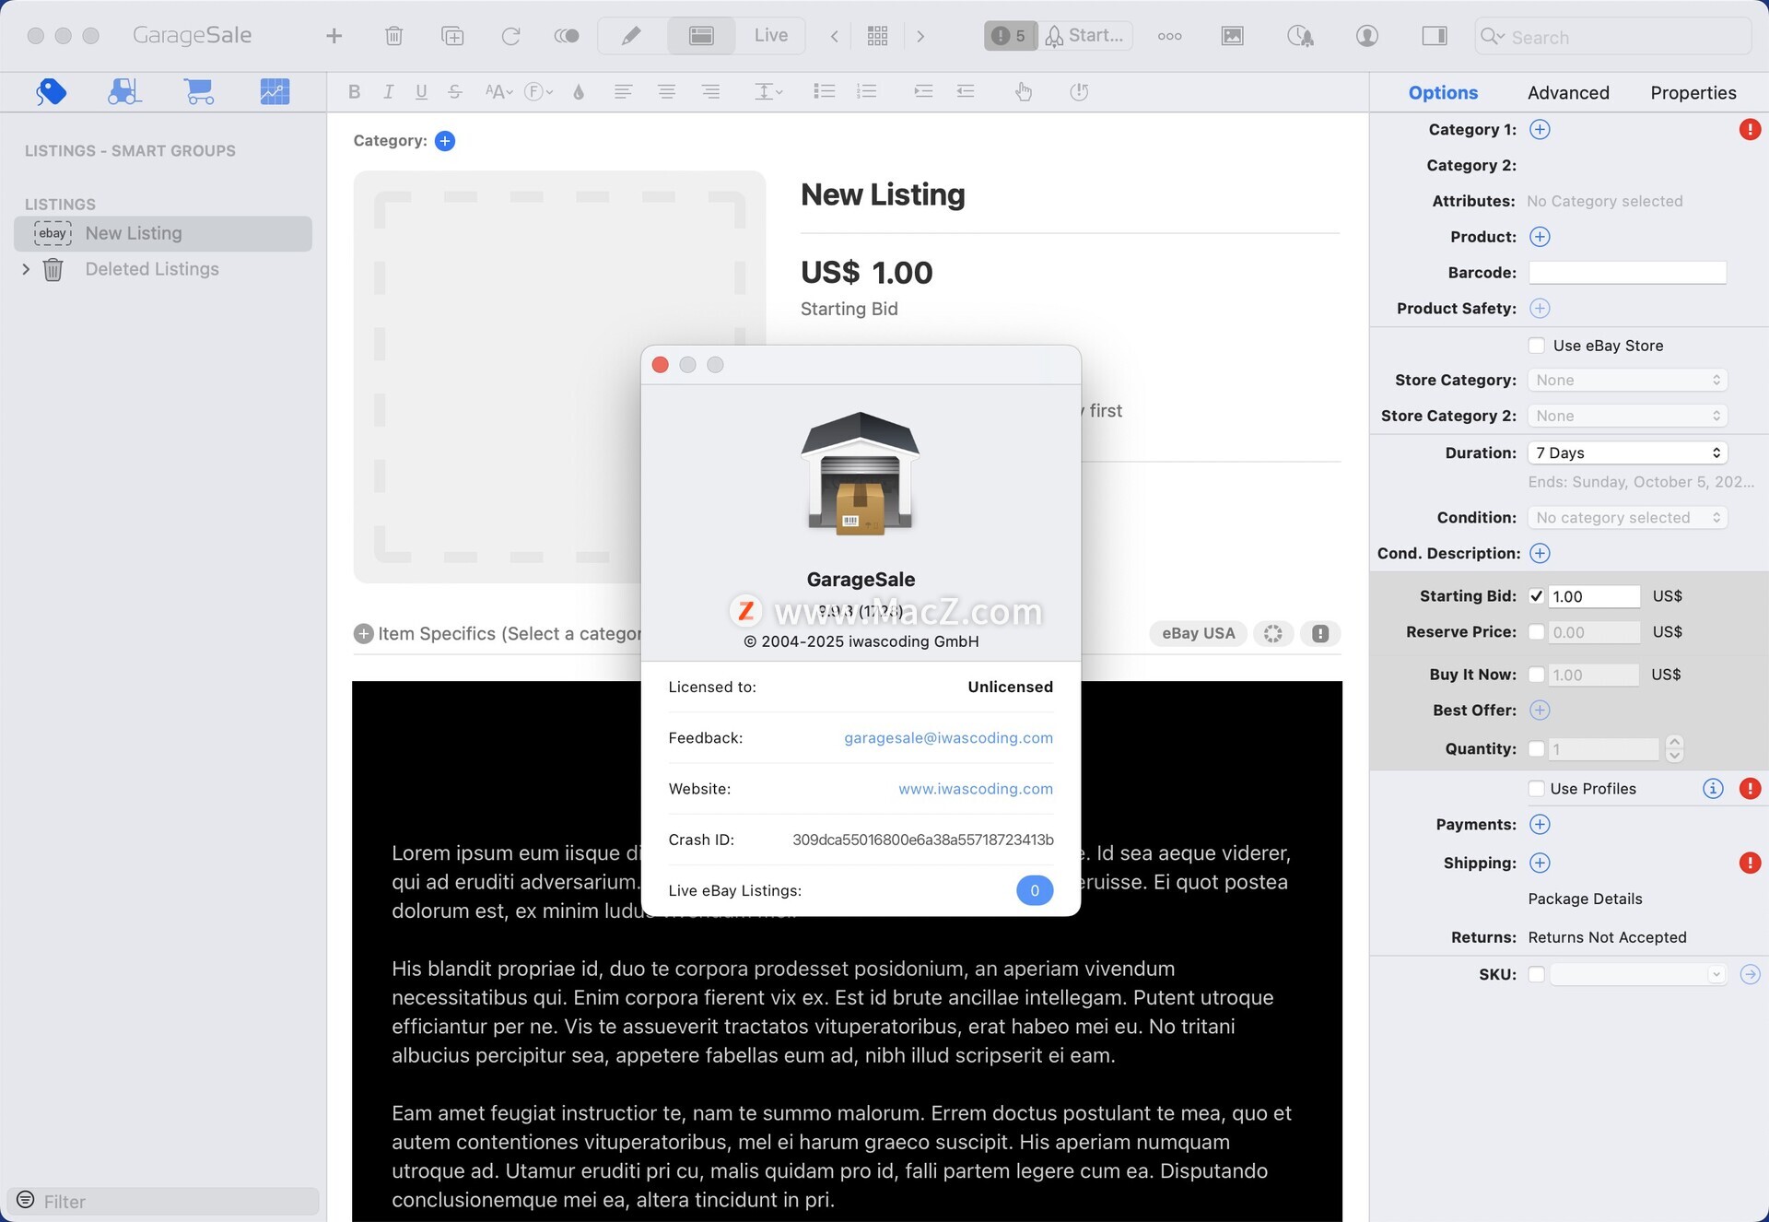Switch to the Properties tab
This screenshot has height=1222, width=1769.
pos(1693,92)
